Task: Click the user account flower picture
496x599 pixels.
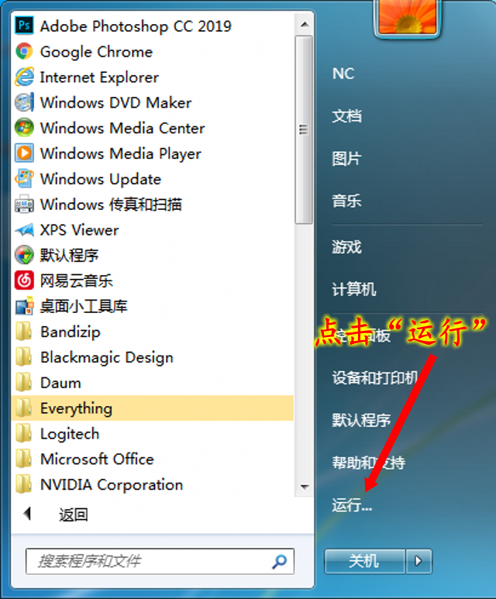Action: (x=408, y=17)
